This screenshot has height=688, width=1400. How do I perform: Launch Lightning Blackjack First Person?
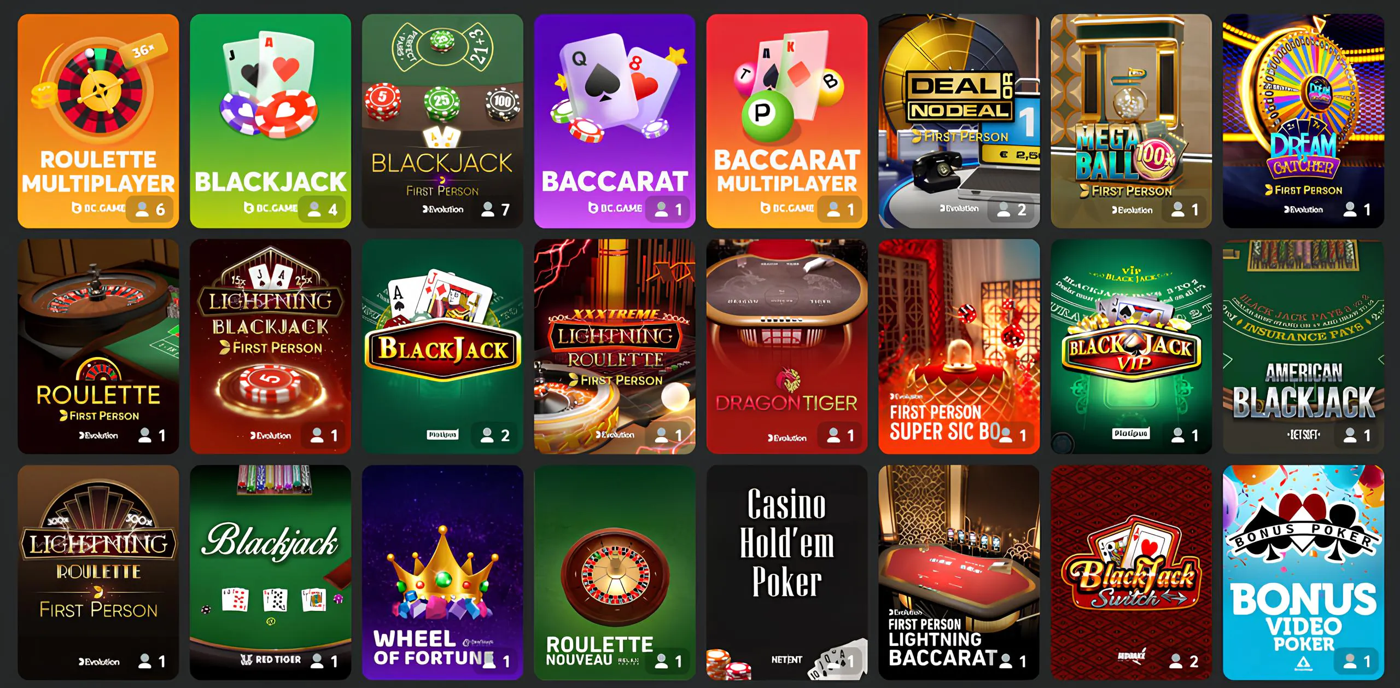point(270,346)
